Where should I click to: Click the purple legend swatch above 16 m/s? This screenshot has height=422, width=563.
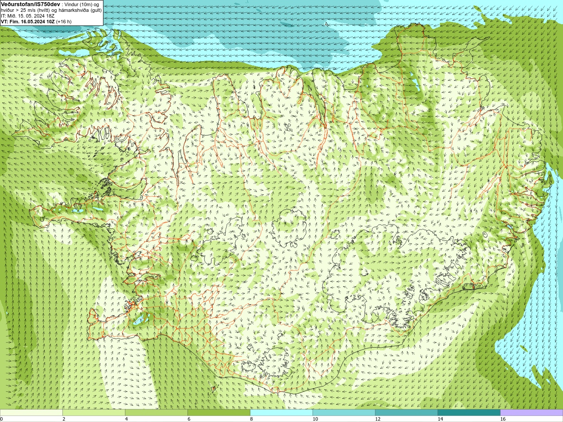click(532, 413)
